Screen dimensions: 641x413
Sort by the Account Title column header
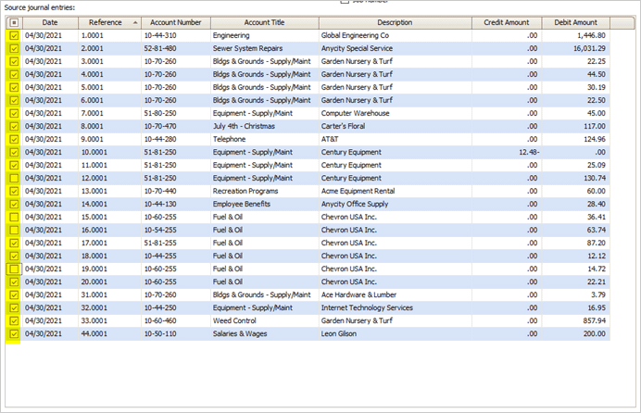click(x=265, y=23)
